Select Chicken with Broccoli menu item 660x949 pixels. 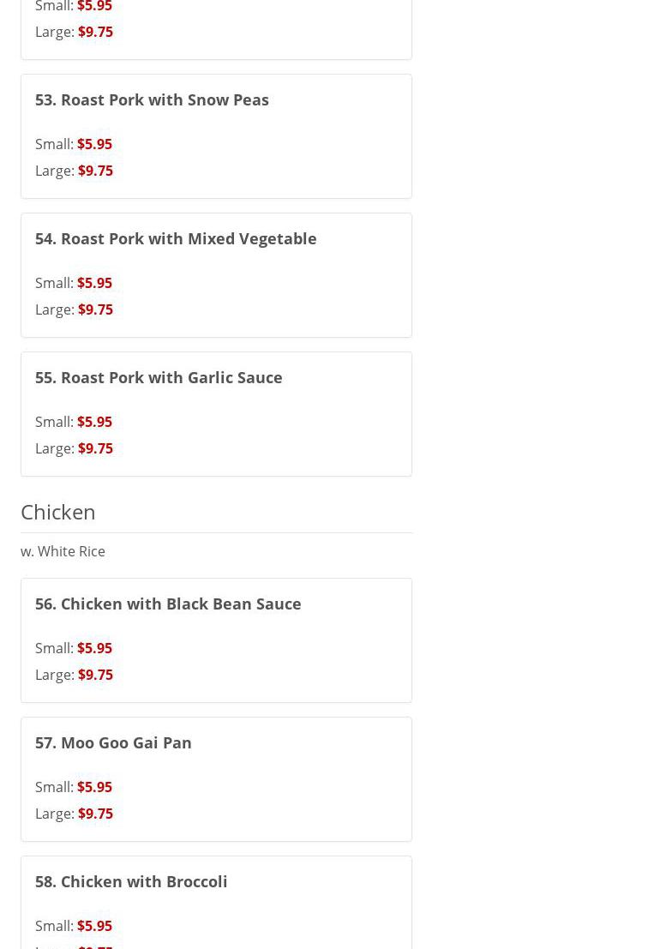[x=131, y=881]
